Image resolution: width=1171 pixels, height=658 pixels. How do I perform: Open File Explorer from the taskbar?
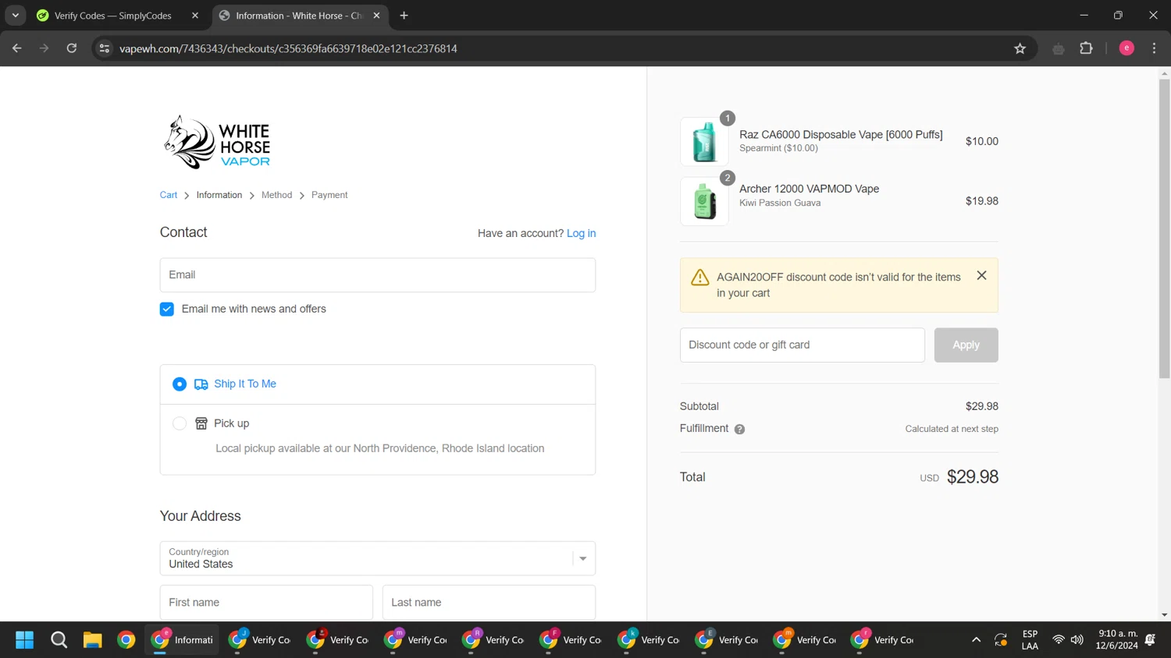92,640
